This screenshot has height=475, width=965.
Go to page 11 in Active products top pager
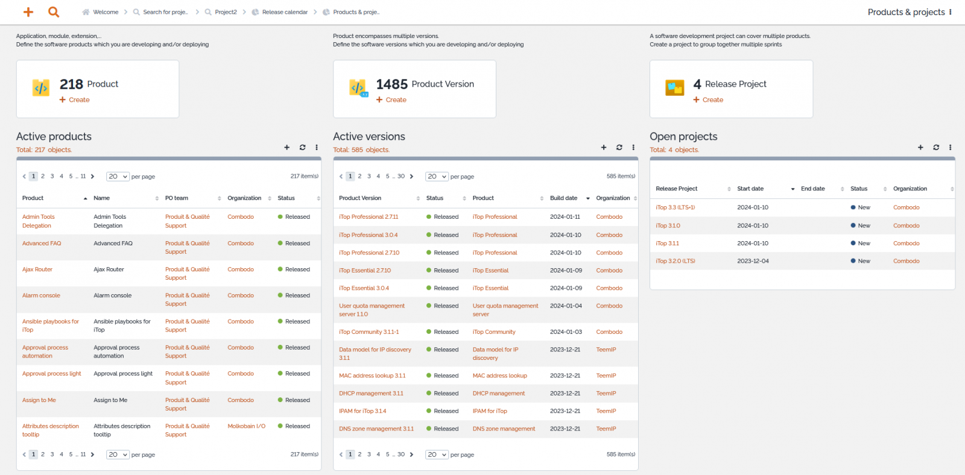[x=83, y=177]
